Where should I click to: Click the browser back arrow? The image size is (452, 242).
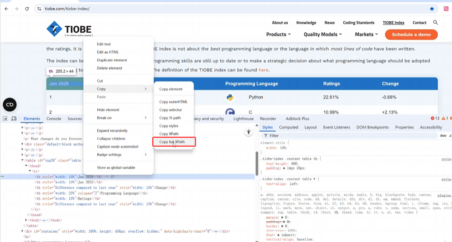6,8
